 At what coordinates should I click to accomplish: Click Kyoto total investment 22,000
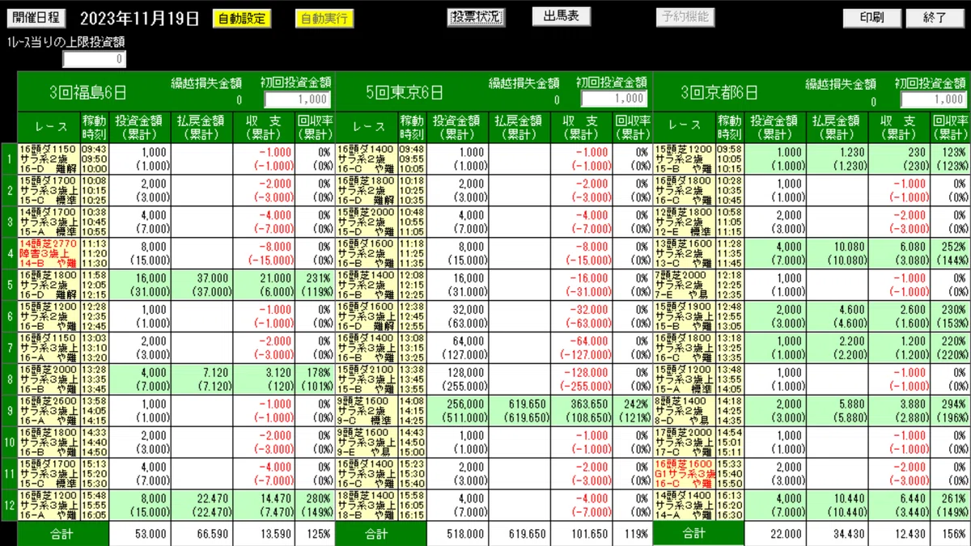776,534
